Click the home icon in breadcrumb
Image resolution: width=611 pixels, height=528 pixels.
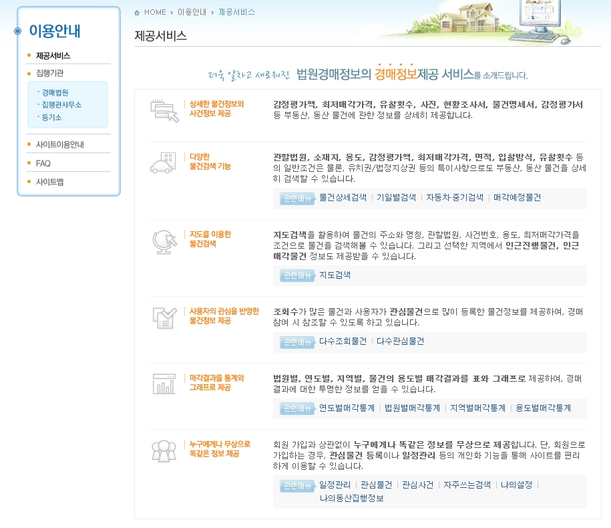click(x=137, y=13)
